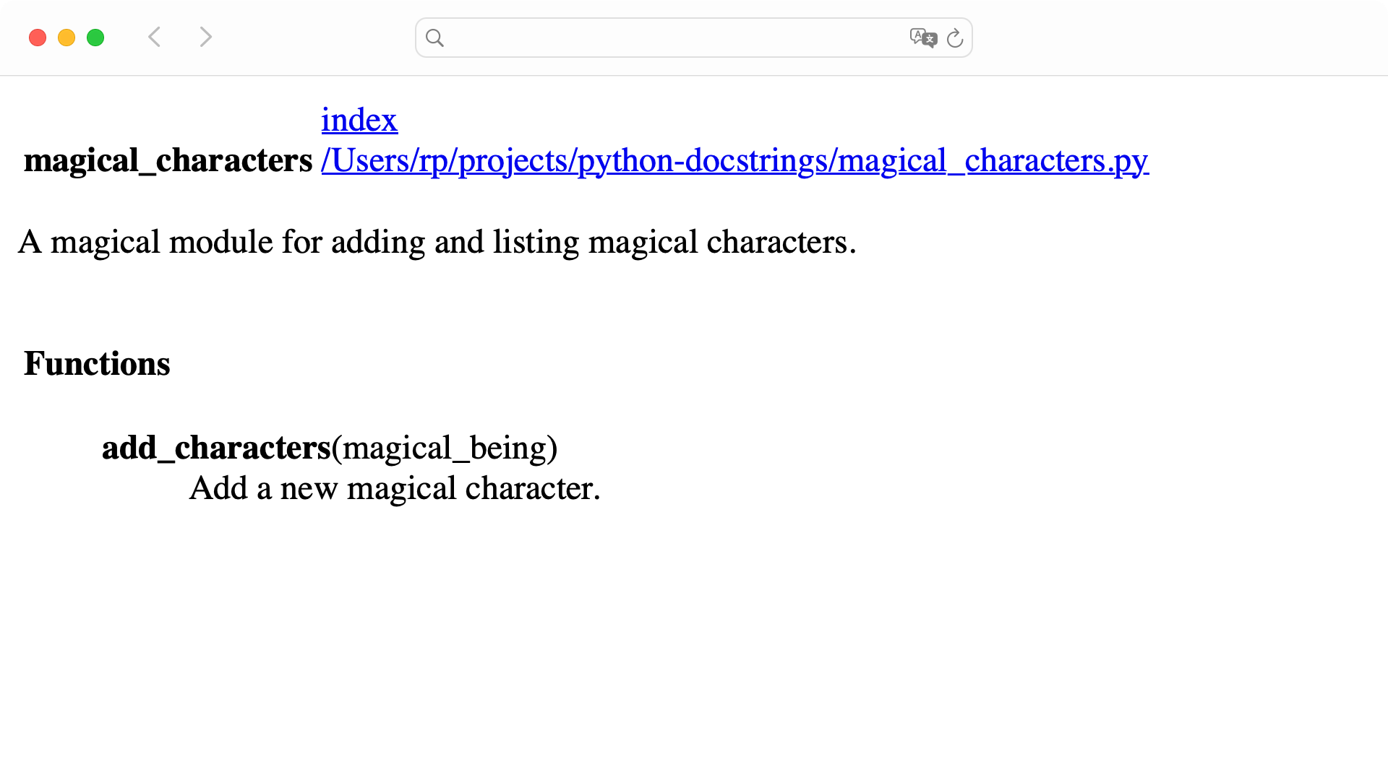Click the yellow minimize traffic light
The image size is (1388, 780).
tap(67, 37)
